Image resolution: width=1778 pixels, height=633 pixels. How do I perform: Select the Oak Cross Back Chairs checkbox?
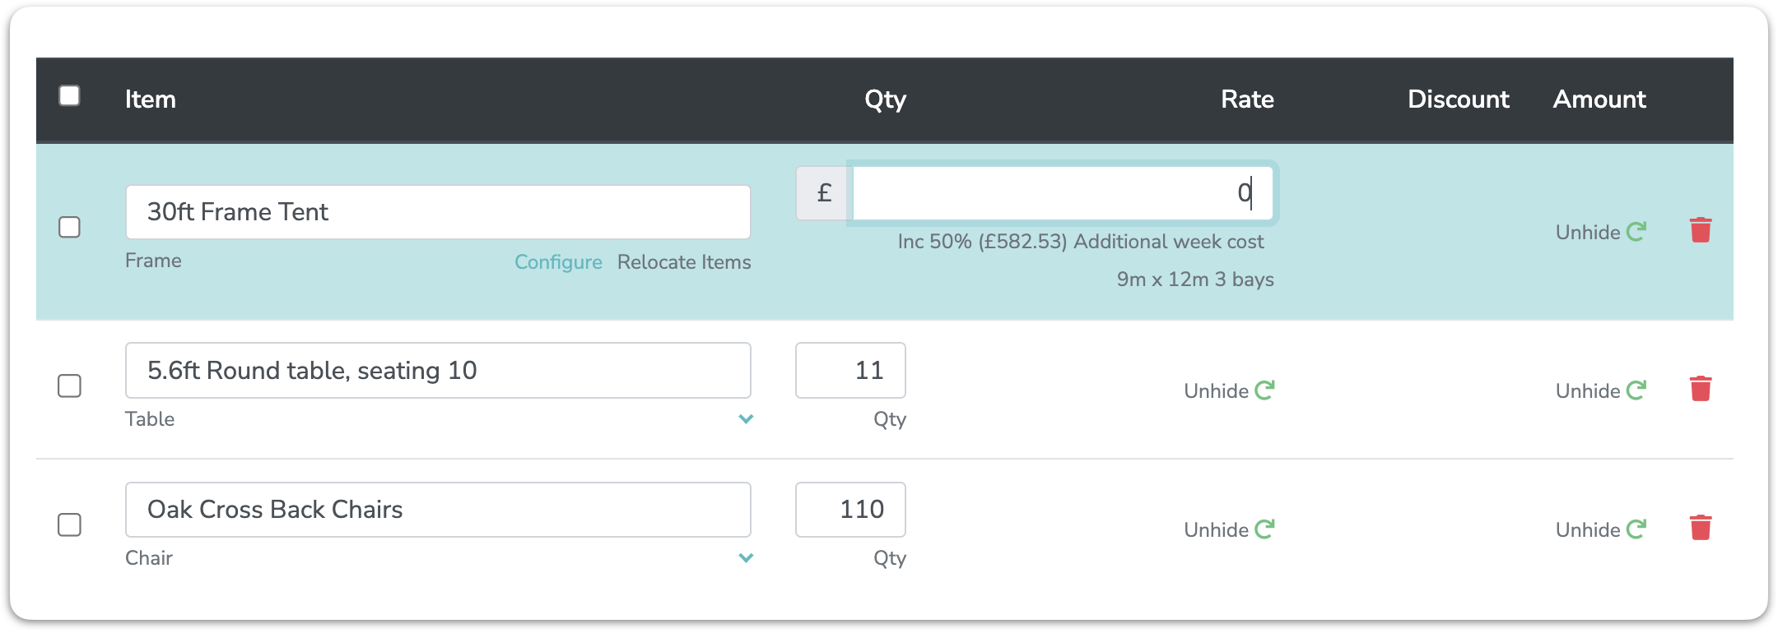point(70,524)
